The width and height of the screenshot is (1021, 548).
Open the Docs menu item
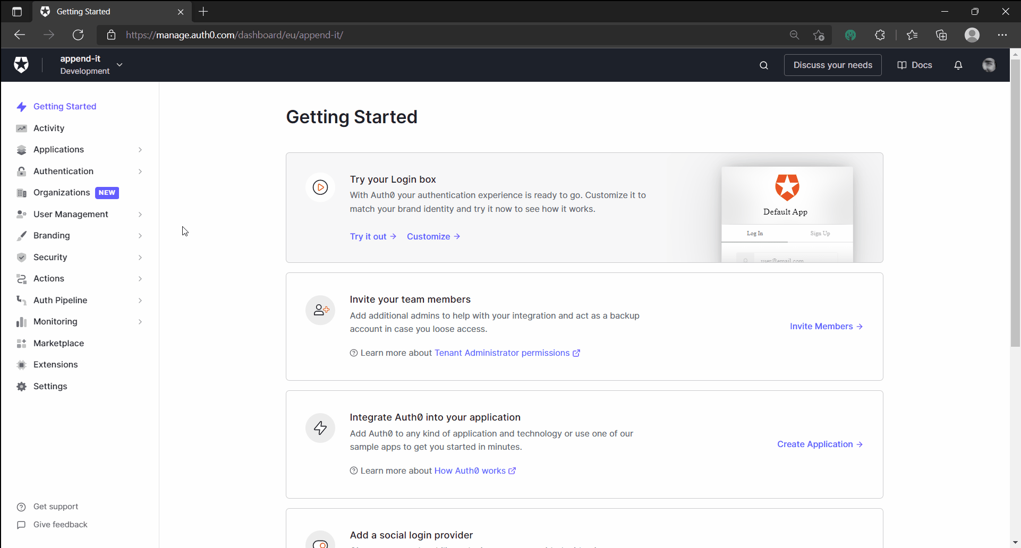click(x=915, y=65)
